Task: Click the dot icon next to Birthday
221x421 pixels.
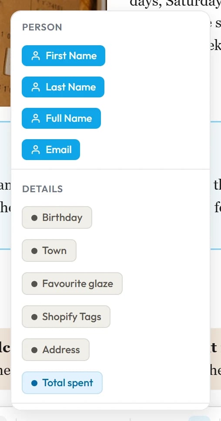Action: [34, 218]
